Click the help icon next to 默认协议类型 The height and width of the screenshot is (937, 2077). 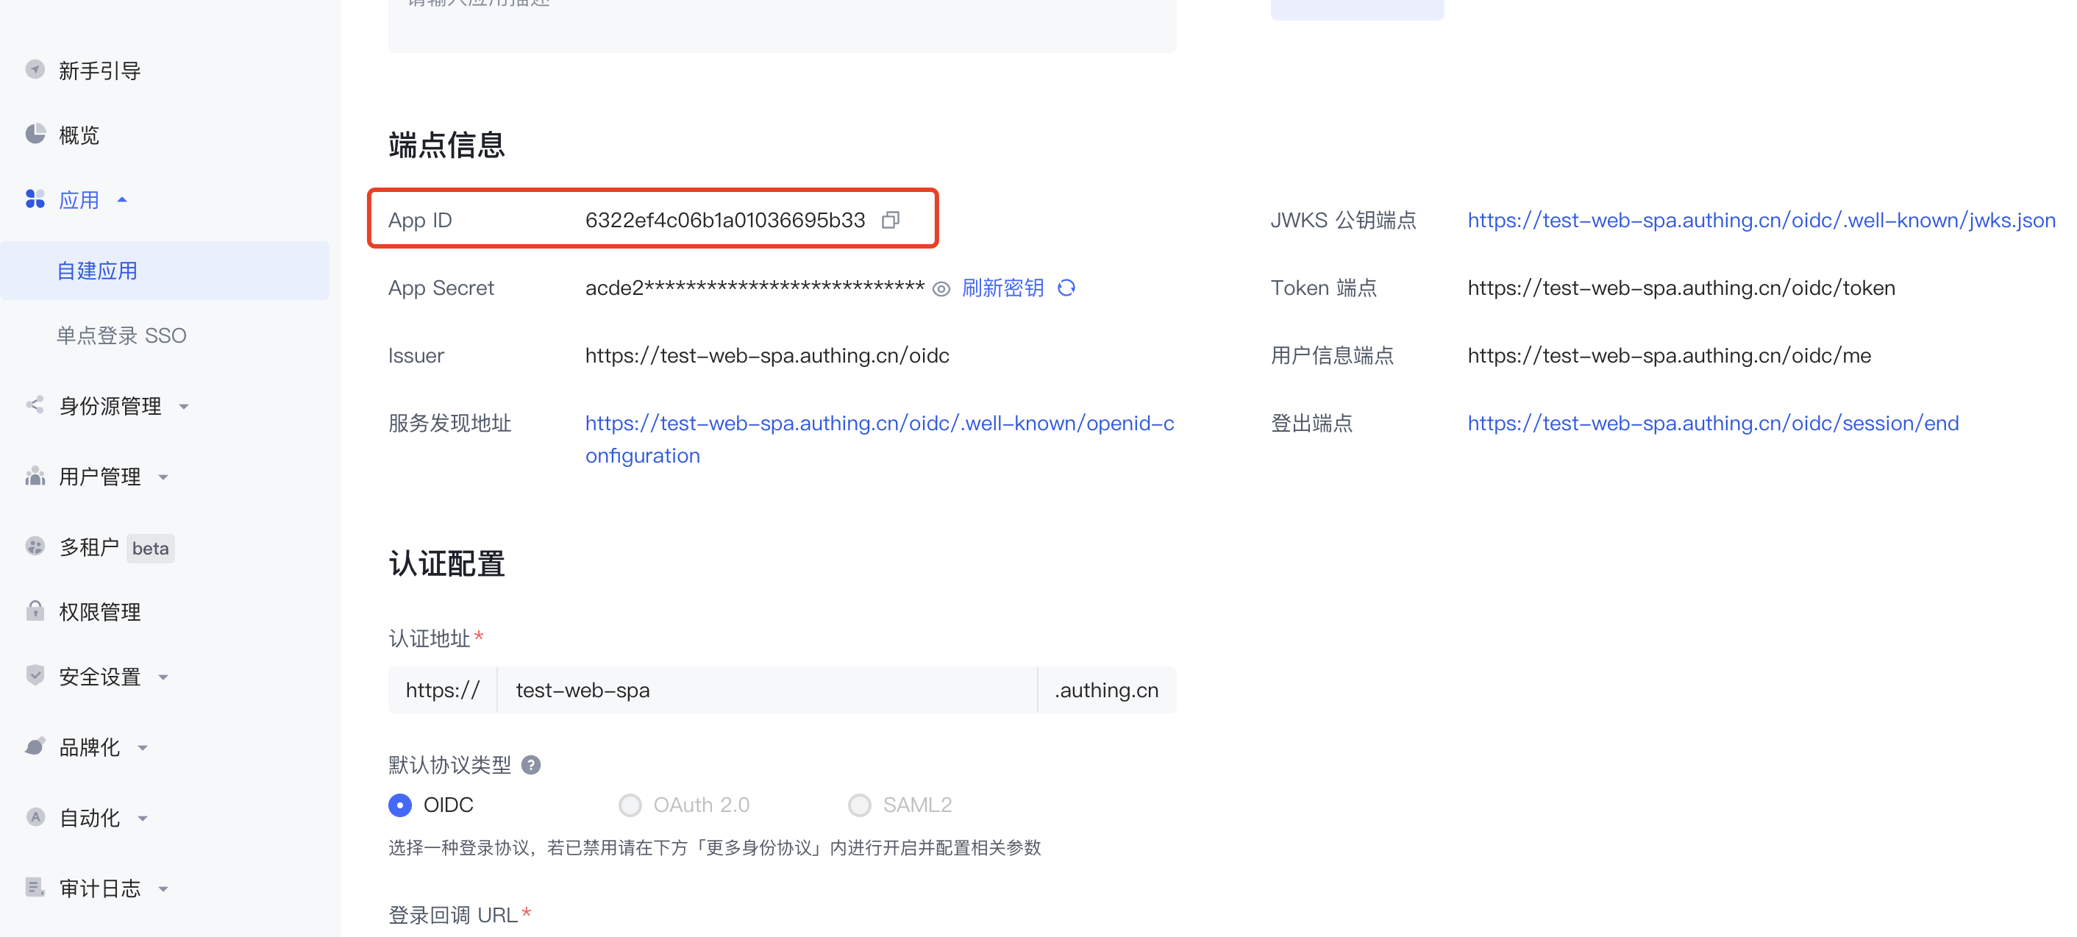(x=531, y=764)
